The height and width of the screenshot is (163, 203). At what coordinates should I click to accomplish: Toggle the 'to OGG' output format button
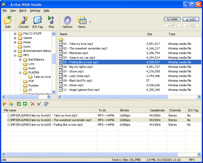[x=191, y=25]
